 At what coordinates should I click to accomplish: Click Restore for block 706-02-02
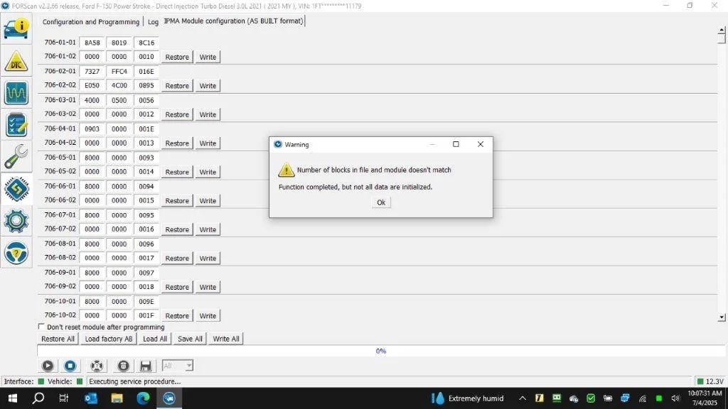point(177,86)
